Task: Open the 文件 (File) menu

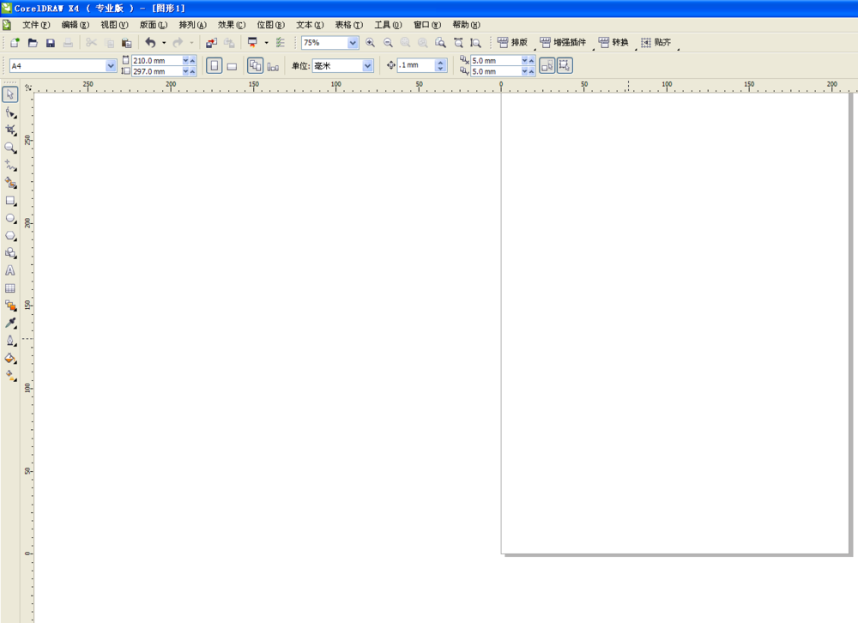Action: coord(36,25)
